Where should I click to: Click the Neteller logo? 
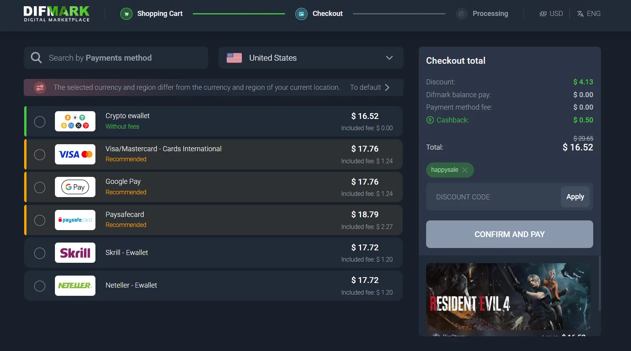tap(75, 286)
